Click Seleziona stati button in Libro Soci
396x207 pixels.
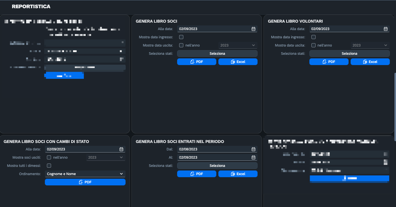click(217, 53)
